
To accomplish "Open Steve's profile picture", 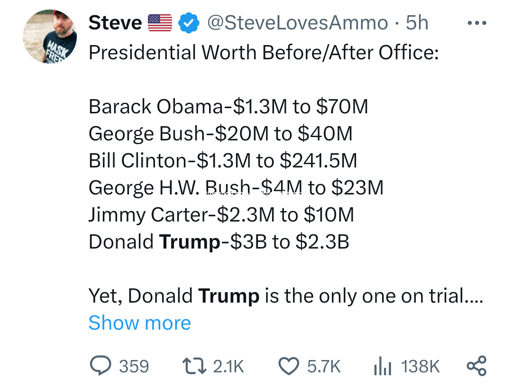I will [50, 37].
